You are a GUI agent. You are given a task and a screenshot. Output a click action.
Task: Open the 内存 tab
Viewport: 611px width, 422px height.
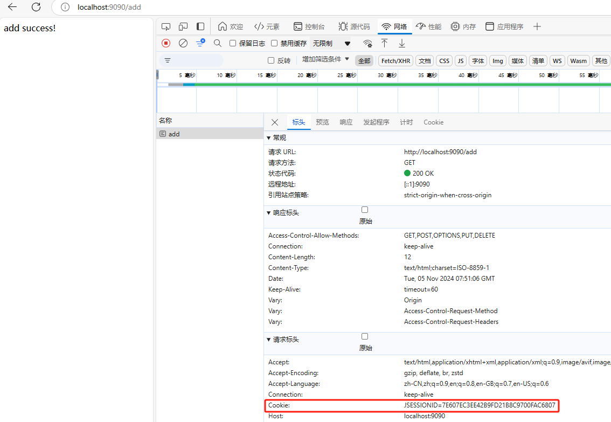tap(463, 26)
